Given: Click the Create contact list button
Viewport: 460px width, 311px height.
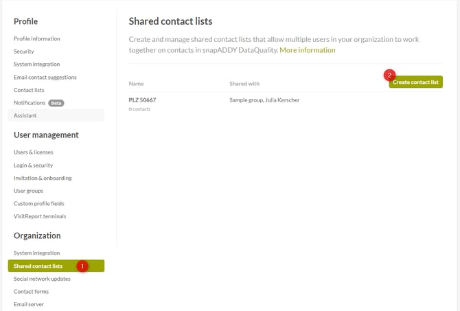Looking at the screenshot, I should (415, 82).
